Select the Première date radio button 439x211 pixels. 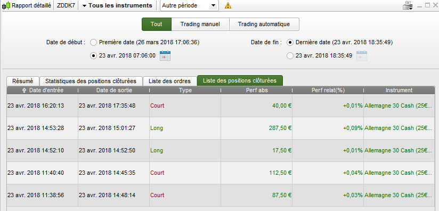[93, 43]
